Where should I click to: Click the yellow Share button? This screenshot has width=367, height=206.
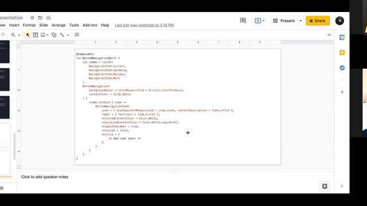[318, 21]
